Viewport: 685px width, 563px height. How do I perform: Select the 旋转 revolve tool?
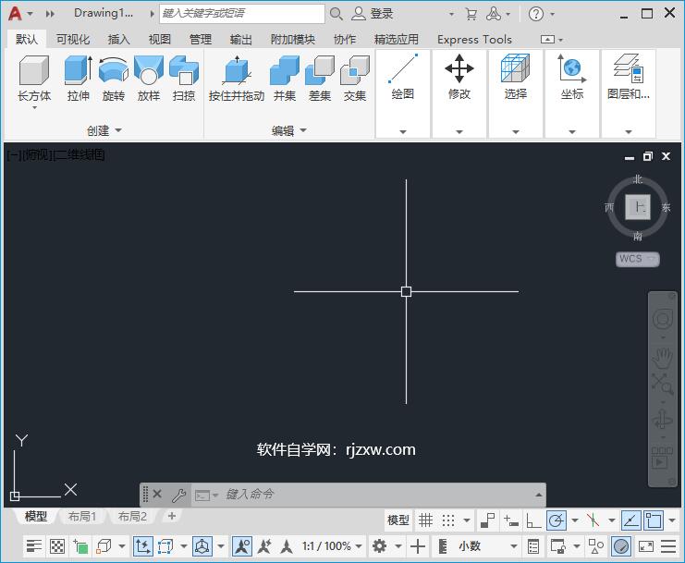pos(114,79)
